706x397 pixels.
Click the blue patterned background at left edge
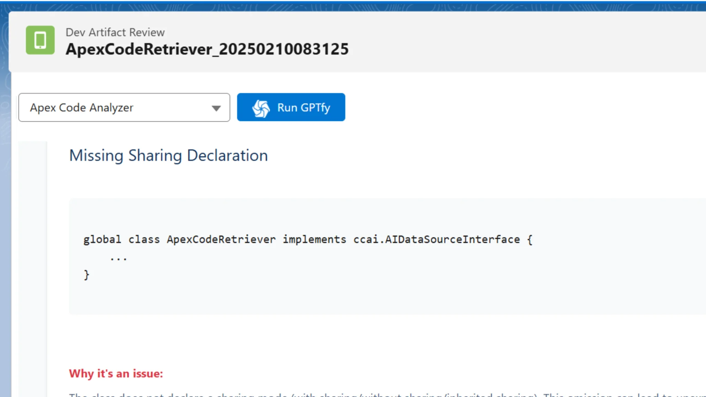pyautogui.click(x=4, y=207)
